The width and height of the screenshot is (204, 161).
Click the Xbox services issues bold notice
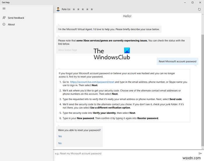(112, 40)
